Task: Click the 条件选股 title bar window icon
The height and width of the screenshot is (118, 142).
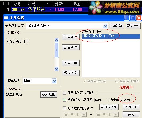Action: (6, 18)
